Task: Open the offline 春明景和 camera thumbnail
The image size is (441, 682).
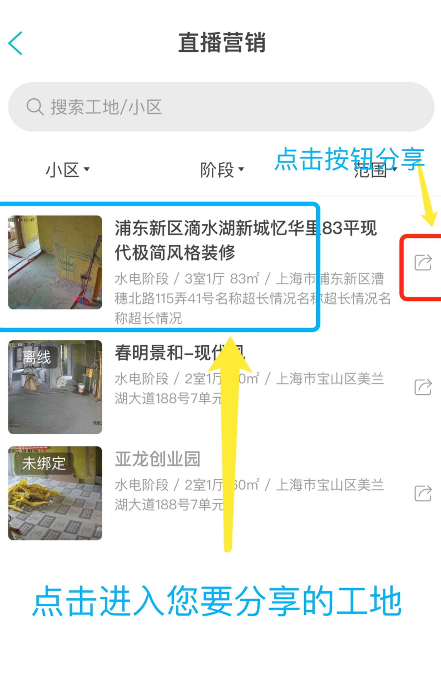Action: tap(55, 387)
